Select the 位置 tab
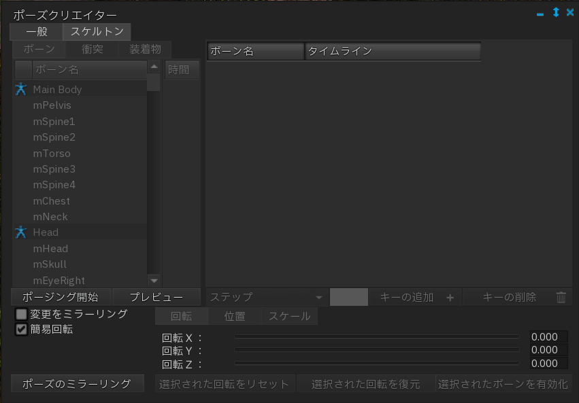Image resolution: width=579 pixels, height=403 pixels. (235, 317)
